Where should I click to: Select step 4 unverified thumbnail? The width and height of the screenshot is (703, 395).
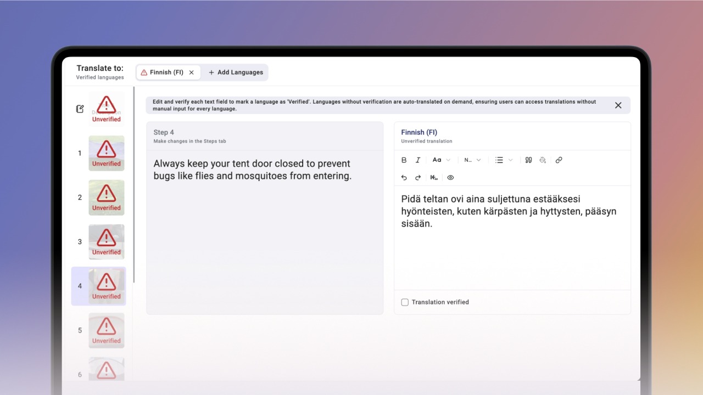pos(107,286)
